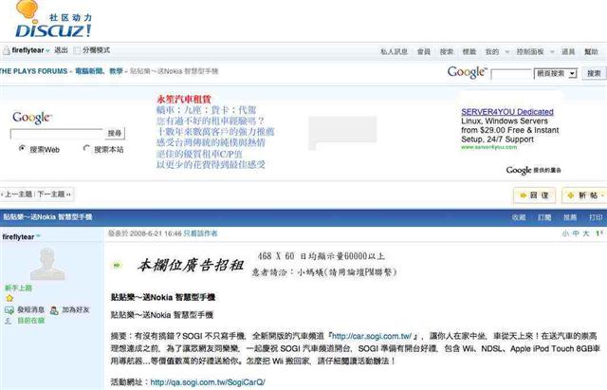Click the post date 2008-6-21 16:46
Screen dimensions: 607x390
(156, 233)
